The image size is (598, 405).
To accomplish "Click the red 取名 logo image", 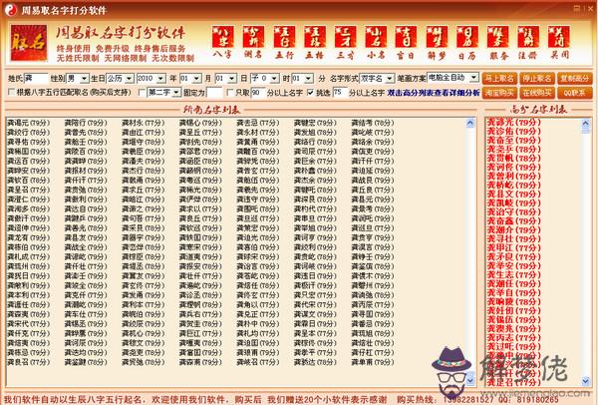I will [x=29, y=43].
